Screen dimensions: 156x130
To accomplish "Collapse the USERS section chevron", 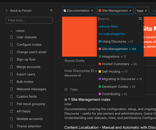I will click(11, 31).
